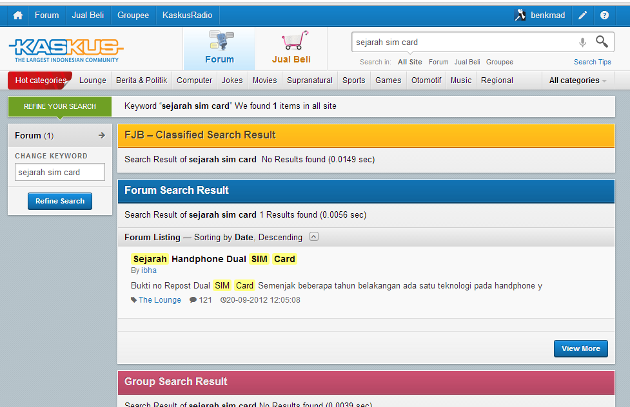Screen dimensions: 630x407
Task: Open the Games category
Action: point(388,80)
